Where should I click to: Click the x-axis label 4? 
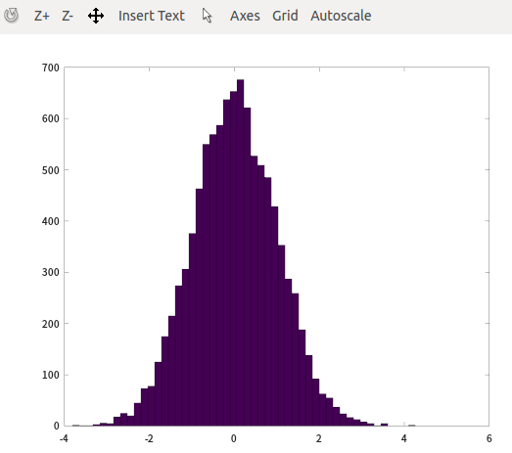[x=404, y=438]
